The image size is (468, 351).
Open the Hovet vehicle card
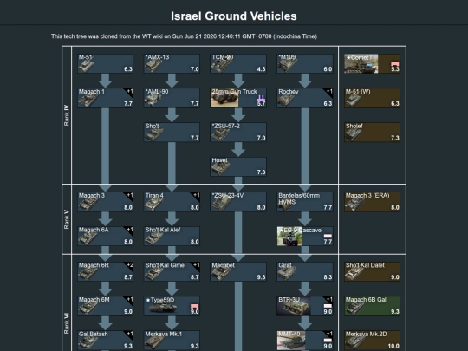(x=238, y=166)
